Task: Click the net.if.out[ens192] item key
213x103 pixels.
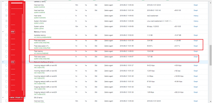Action: 40,89
